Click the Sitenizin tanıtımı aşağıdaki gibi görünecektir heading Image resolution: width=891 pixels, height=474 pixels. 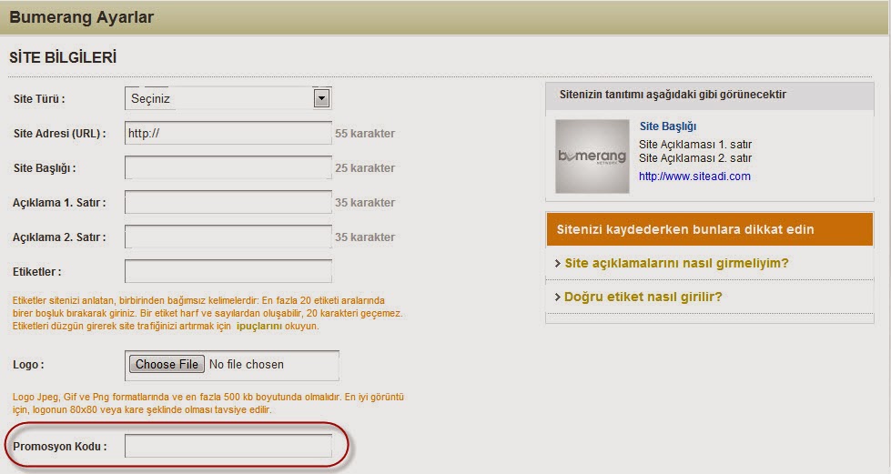[673, 95]
